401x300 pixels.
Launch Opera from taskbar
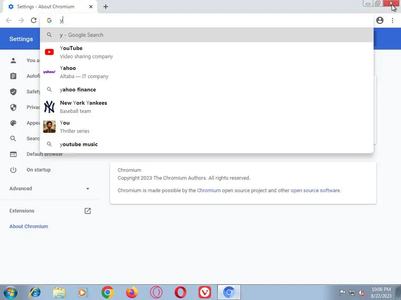(x=180, y=292)
